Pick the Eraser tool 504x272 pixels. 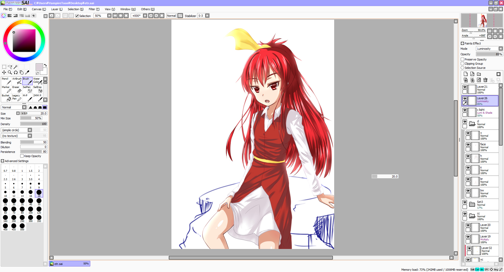17,89
